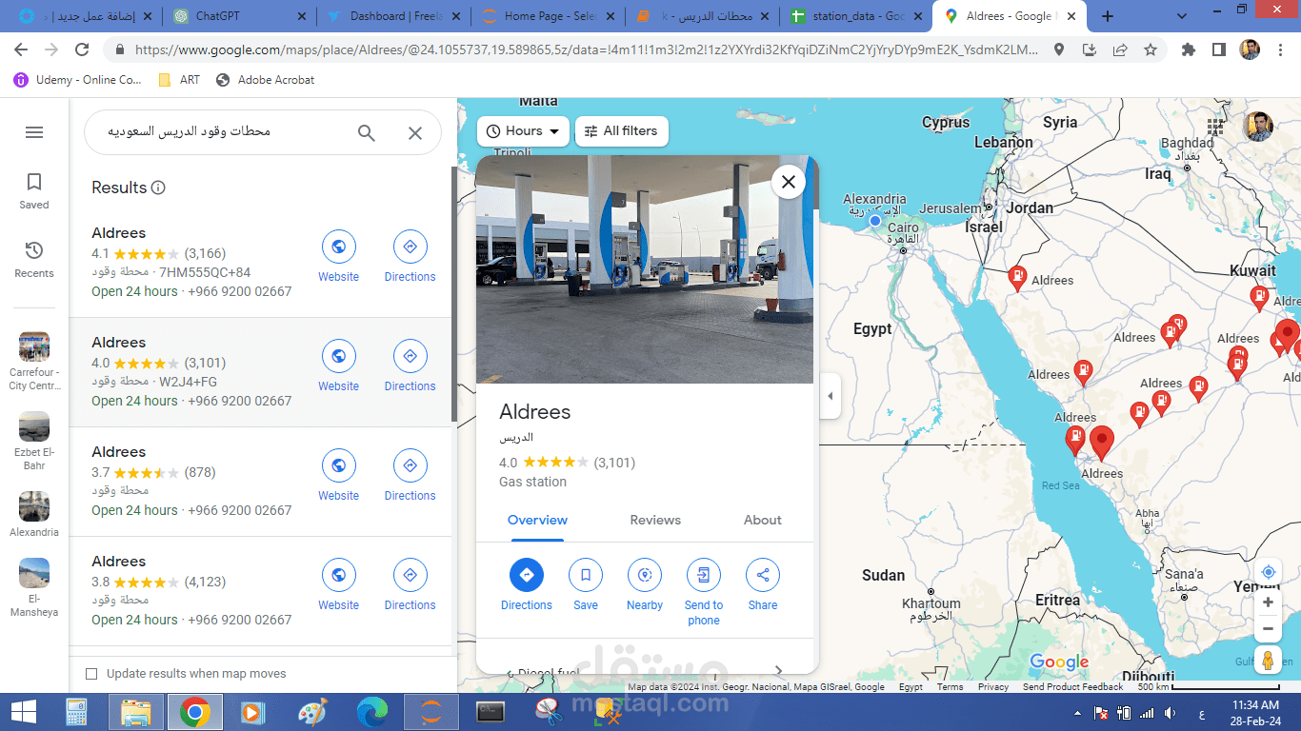Bookmark this page with the star icon

pos(1151,49)
